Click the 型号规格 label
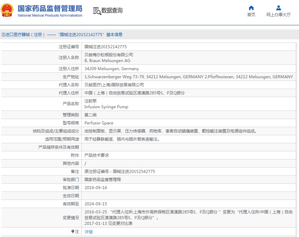 71,123
